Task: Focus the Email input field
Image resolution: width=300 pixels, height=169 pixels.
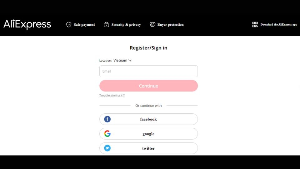Action: (148, 71)
